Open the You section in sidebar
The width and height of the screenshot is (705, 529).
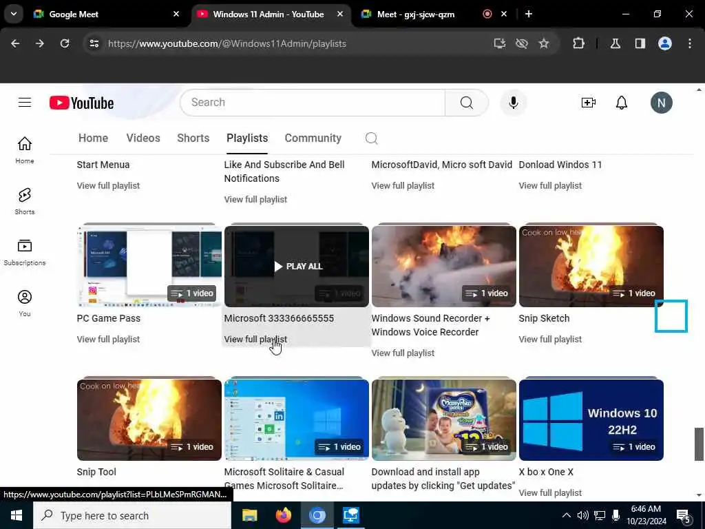[25, 303]
